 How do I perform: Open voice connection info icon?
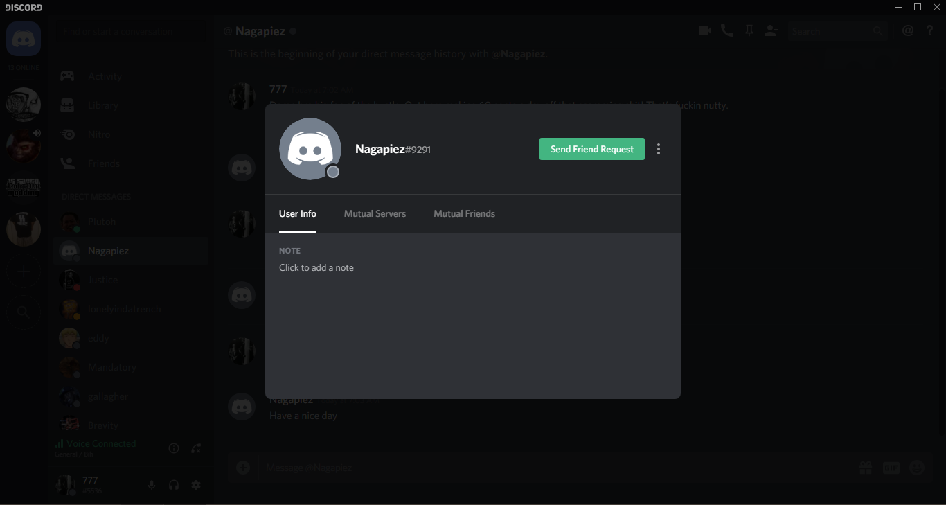(174, 448)
